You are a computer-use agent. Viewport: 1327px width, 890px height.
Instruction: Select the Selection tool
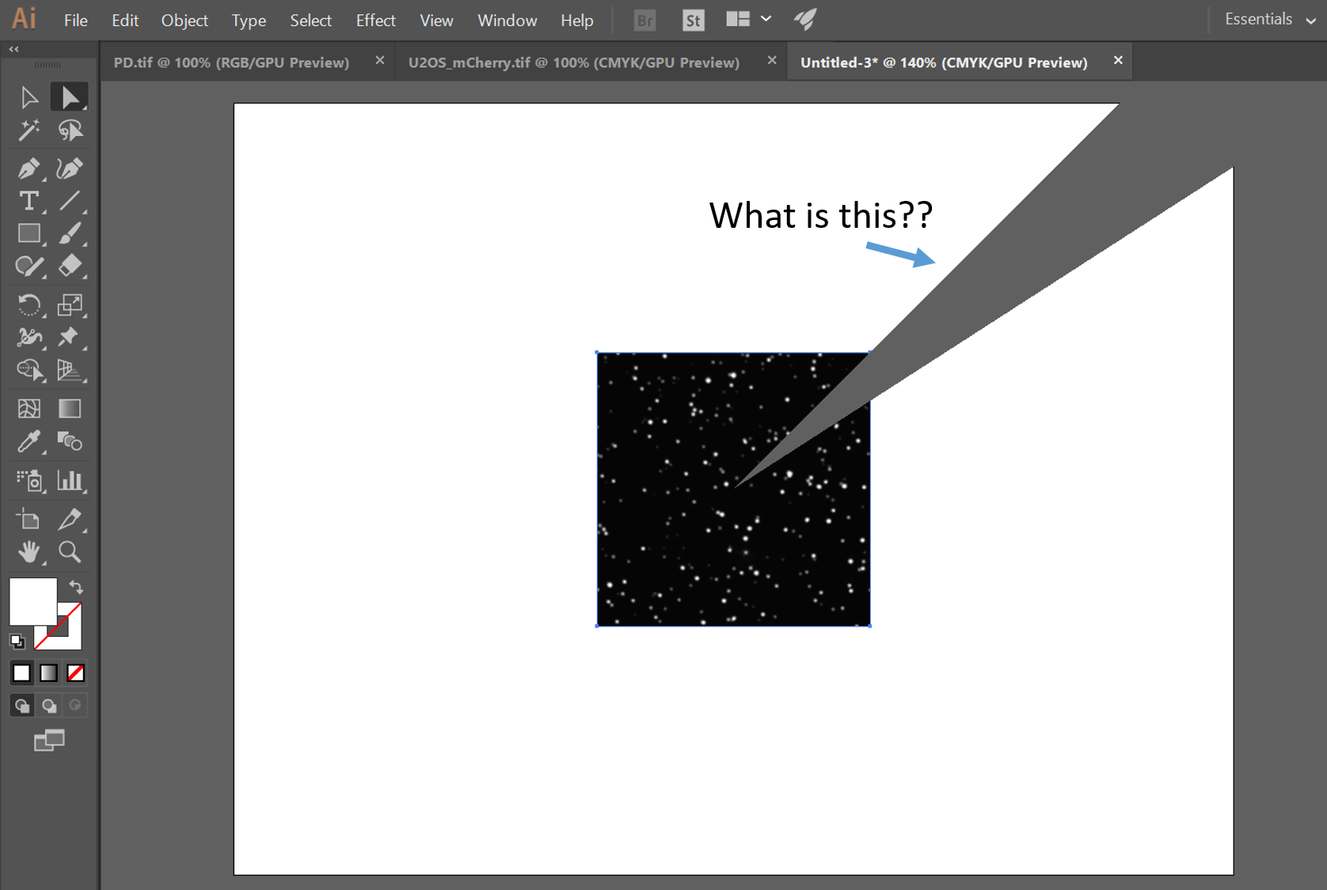coord(29,96)
